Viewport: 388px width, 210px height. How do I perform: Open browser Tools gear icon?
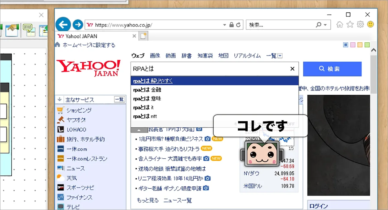point(360,25)
